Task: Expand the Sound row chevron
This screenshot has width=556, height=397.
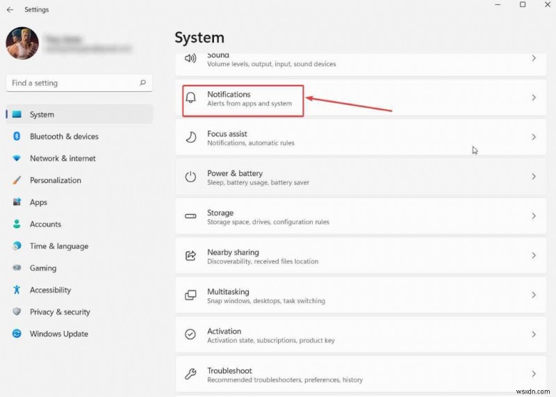Action: 534,58
